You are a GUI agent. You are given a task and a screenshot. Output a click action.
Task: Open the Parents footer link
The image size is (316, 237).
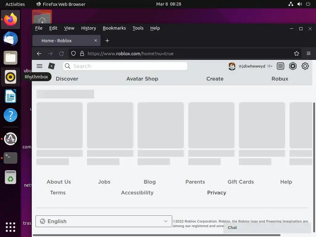click(x=195, y=182)
